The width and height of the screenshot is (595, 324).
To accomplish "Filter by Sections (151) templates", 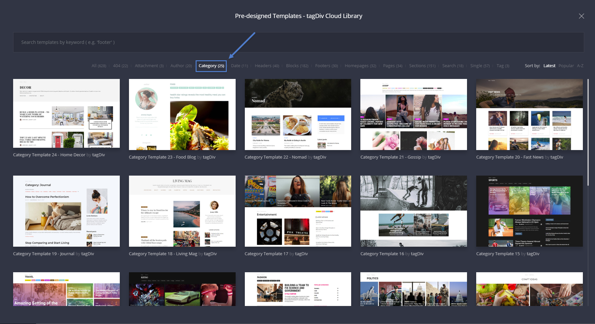I will click(x=422, y=66).
